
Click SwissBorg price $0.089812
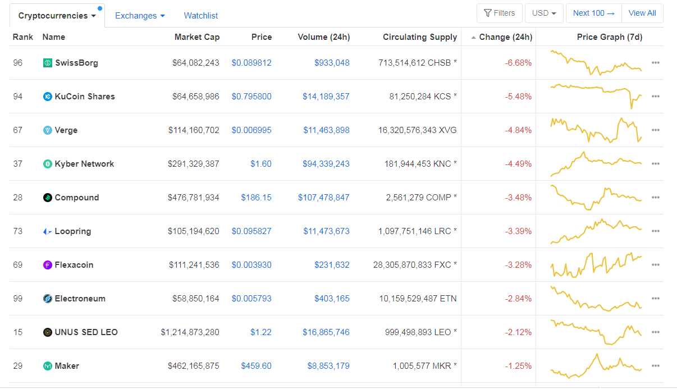point(251,63)
